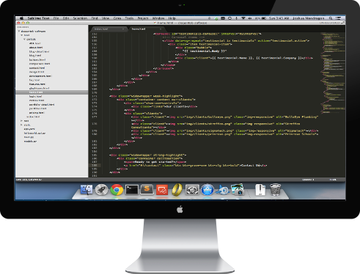Open models.py in the sidebar
This screenshot has width=360, height=275.
(30, 142)
